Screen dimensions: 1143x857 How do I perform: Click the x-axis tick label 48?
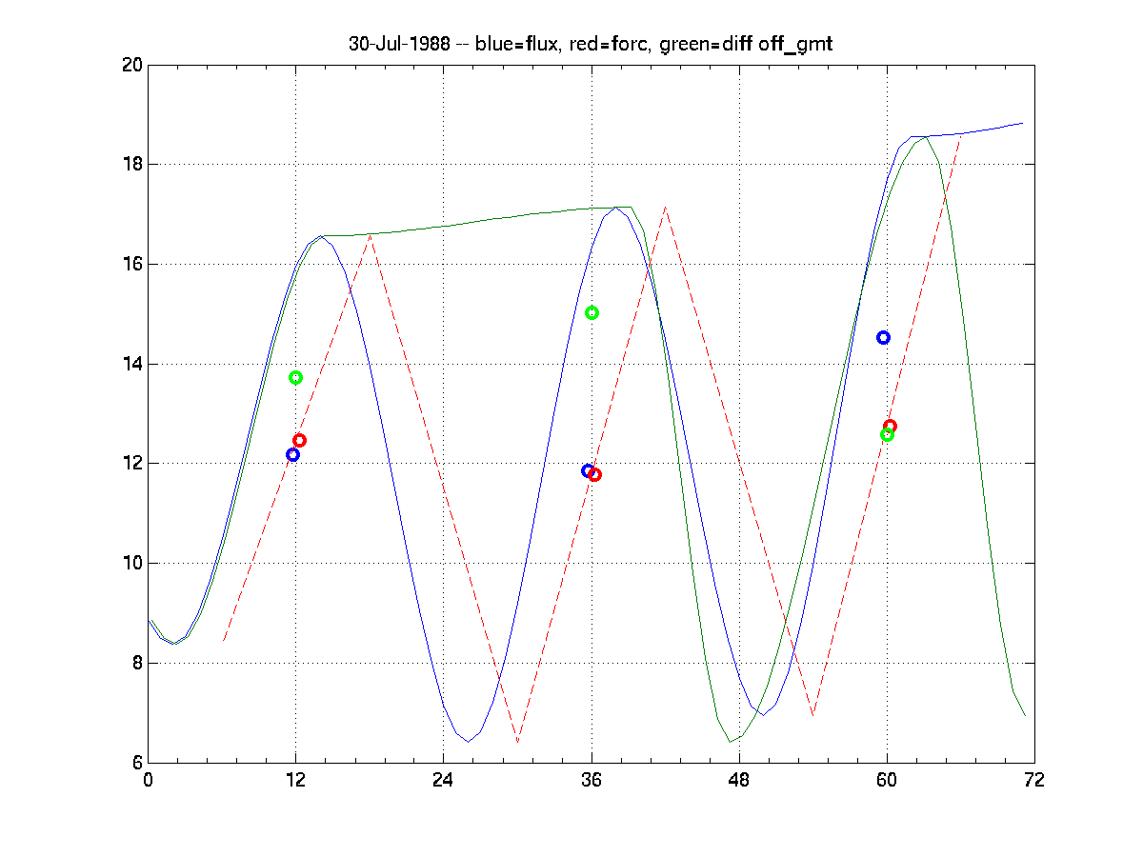click(x=739, y=780)
